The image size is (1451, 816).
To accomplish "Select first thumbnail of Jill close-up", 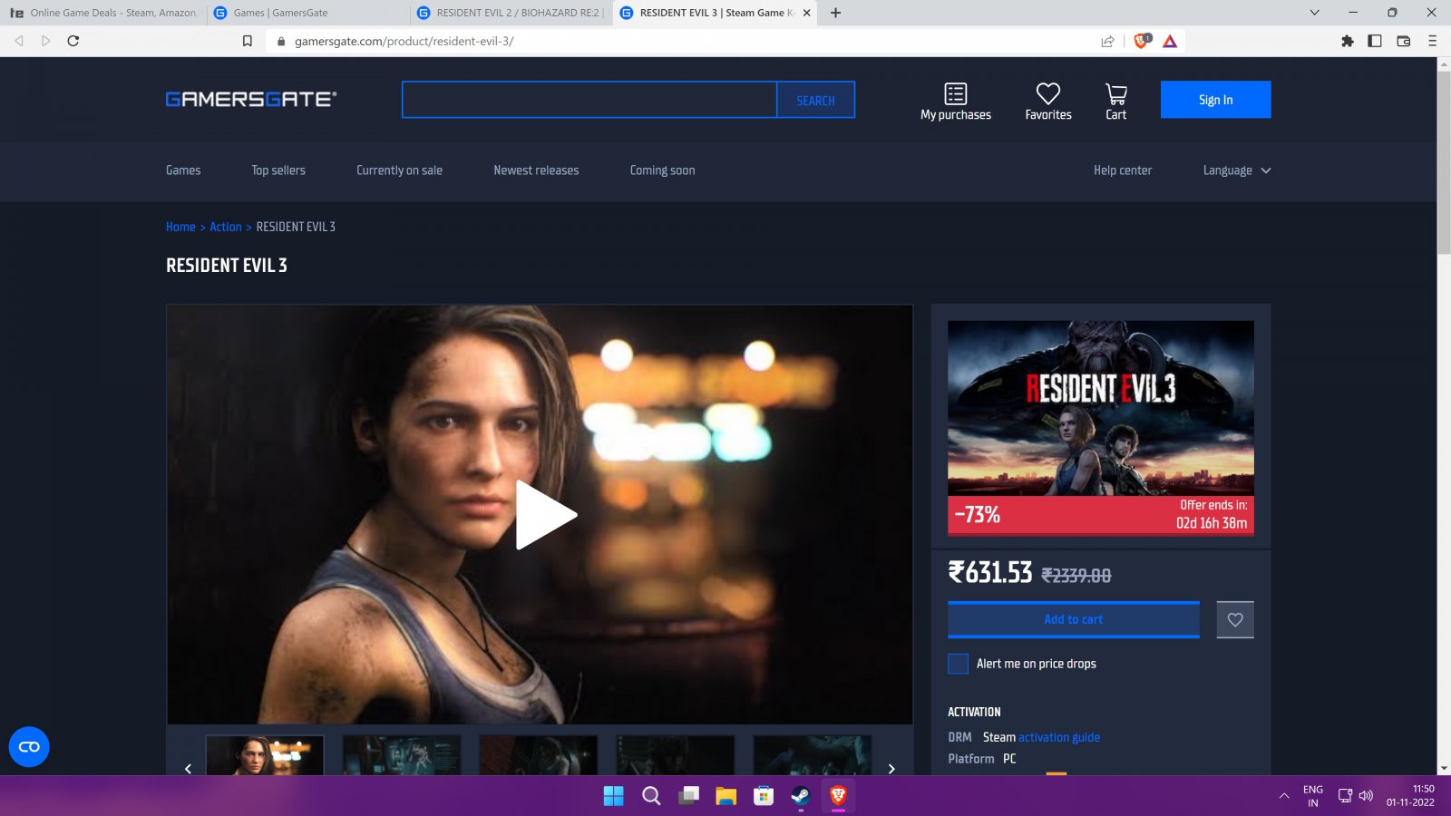I will 265,755.
